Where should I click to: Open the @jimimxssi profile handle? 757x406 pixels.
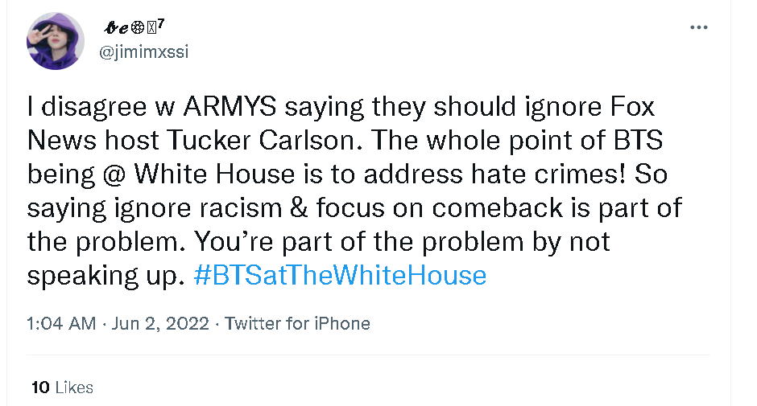point(144,51)
